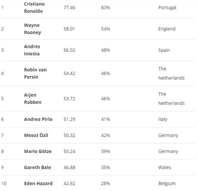Image resolution: width=198 pixels, height=191 pixels.
Task: Select rank number 10 in table
Action: click(4, 183)
